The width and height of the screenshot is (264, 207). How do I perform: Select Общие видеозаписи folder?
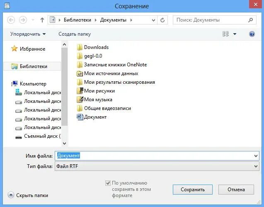[104, 108]
